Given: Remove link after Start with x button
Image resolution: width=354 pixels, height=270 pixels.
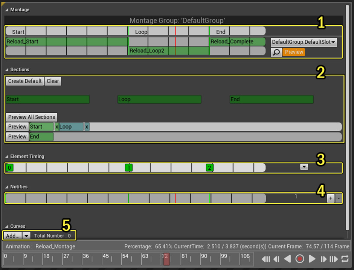Looking at the screenshot, I should coord(56,127).
